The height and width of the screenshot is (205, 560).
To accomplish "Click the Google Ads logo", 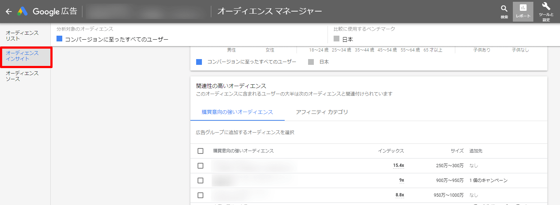I will coord(23,12).
